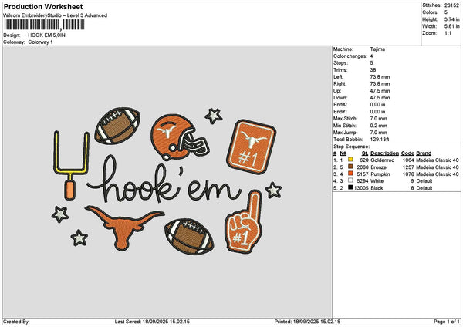Viewport: 463px width, 327px height.
Task: Click the Goldenrod color swatch
Action: tap(350, 160)
